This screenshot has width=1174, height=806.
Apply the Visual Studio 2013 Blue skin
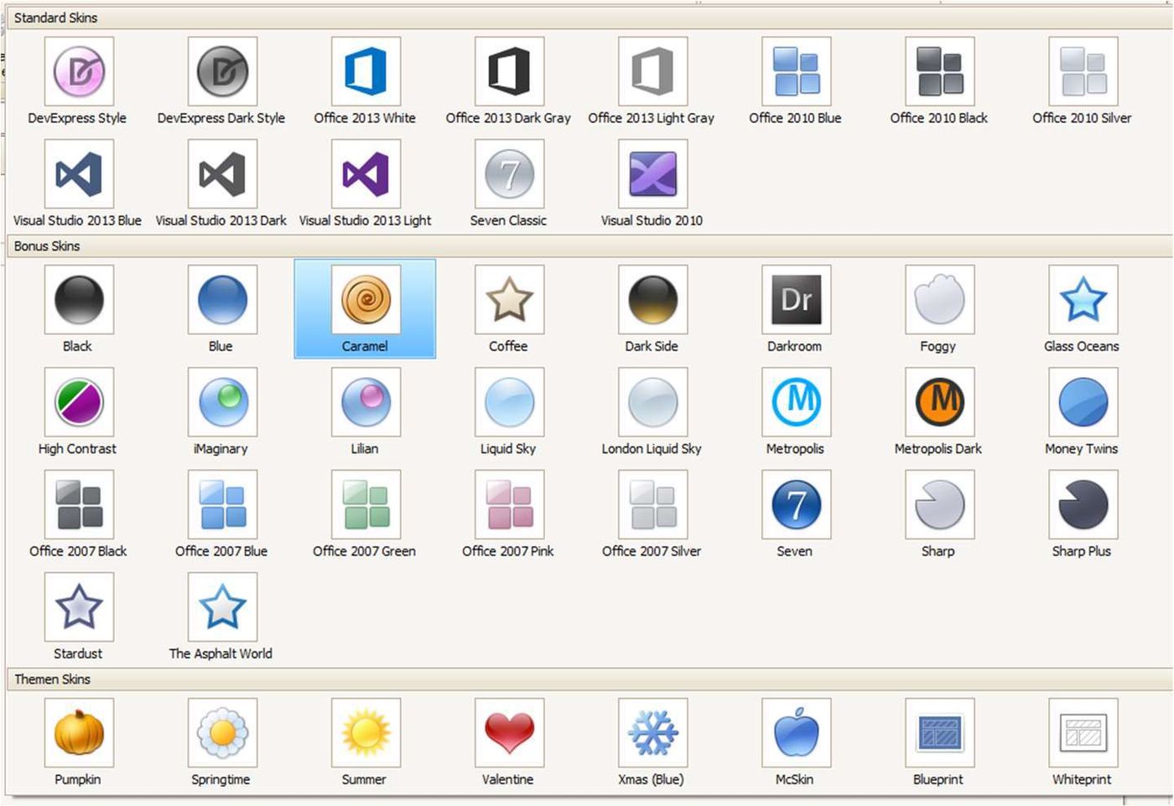coord(79,173)
